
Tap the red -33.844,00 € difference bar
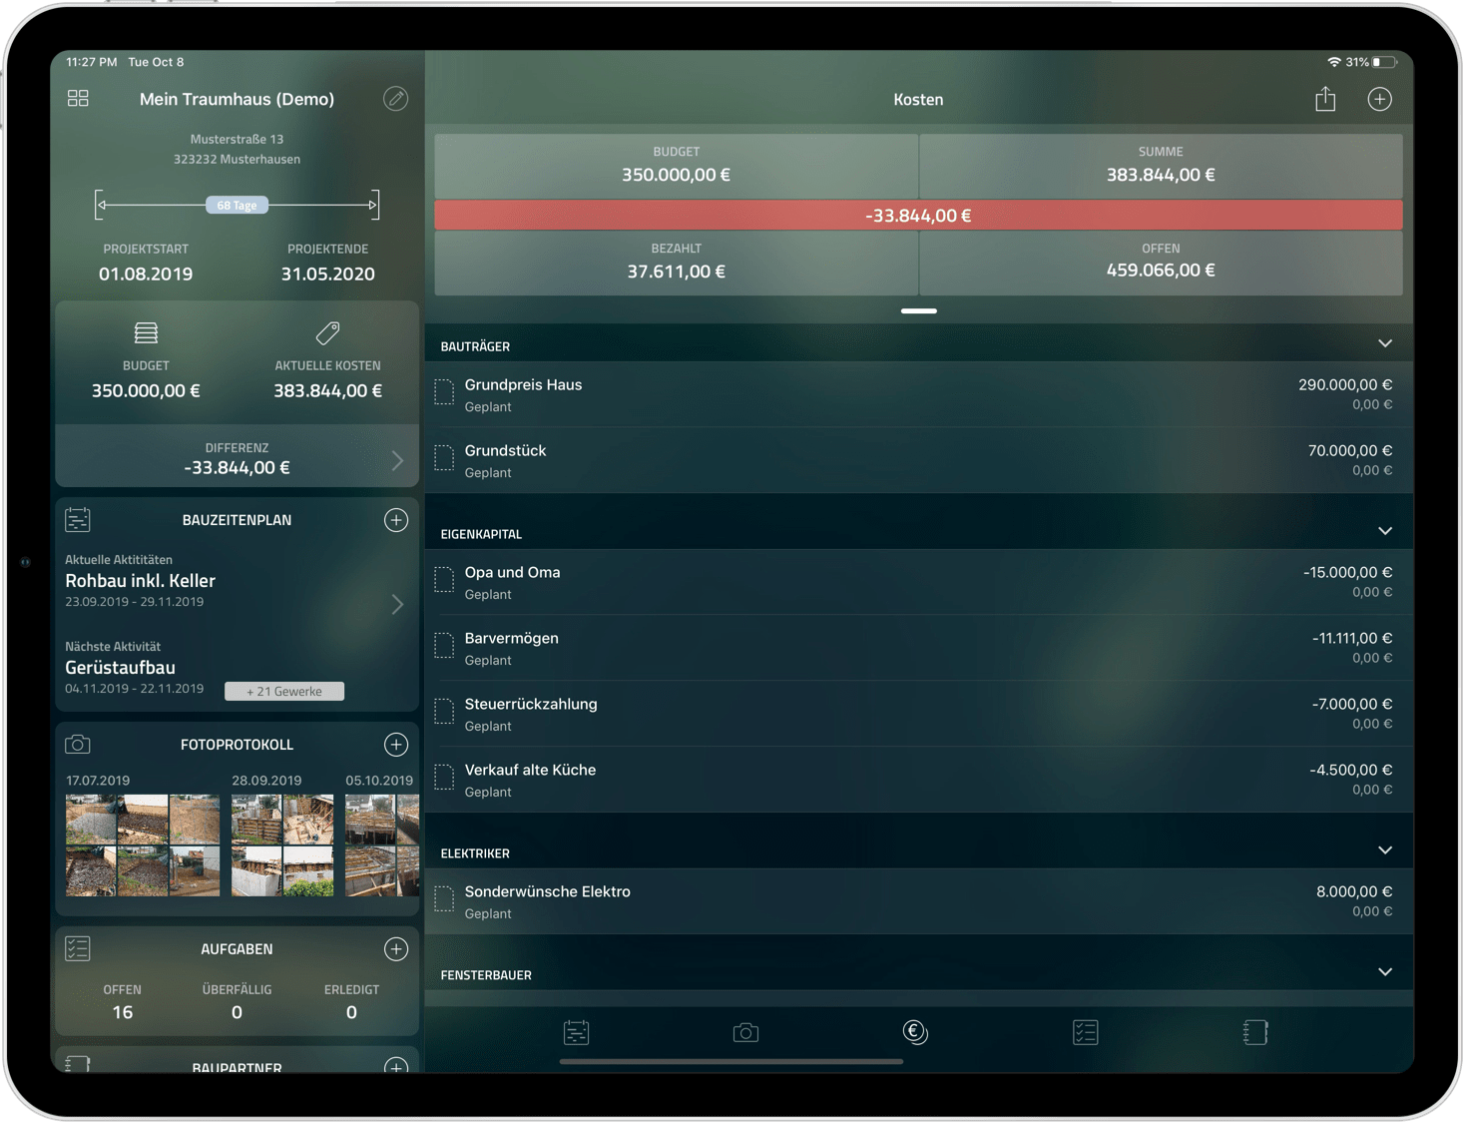[918, 216]
